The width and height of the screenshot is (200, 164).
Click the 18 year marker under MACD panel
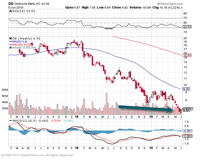(x=77, y=148)
